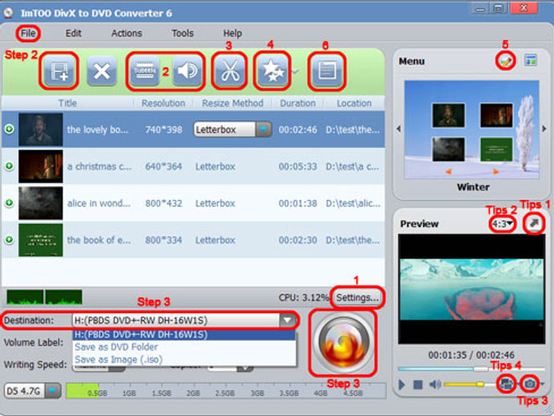Viewport: 554px width, 416px height.
Task: Click the Resolution column header
Action: [163, 104]
